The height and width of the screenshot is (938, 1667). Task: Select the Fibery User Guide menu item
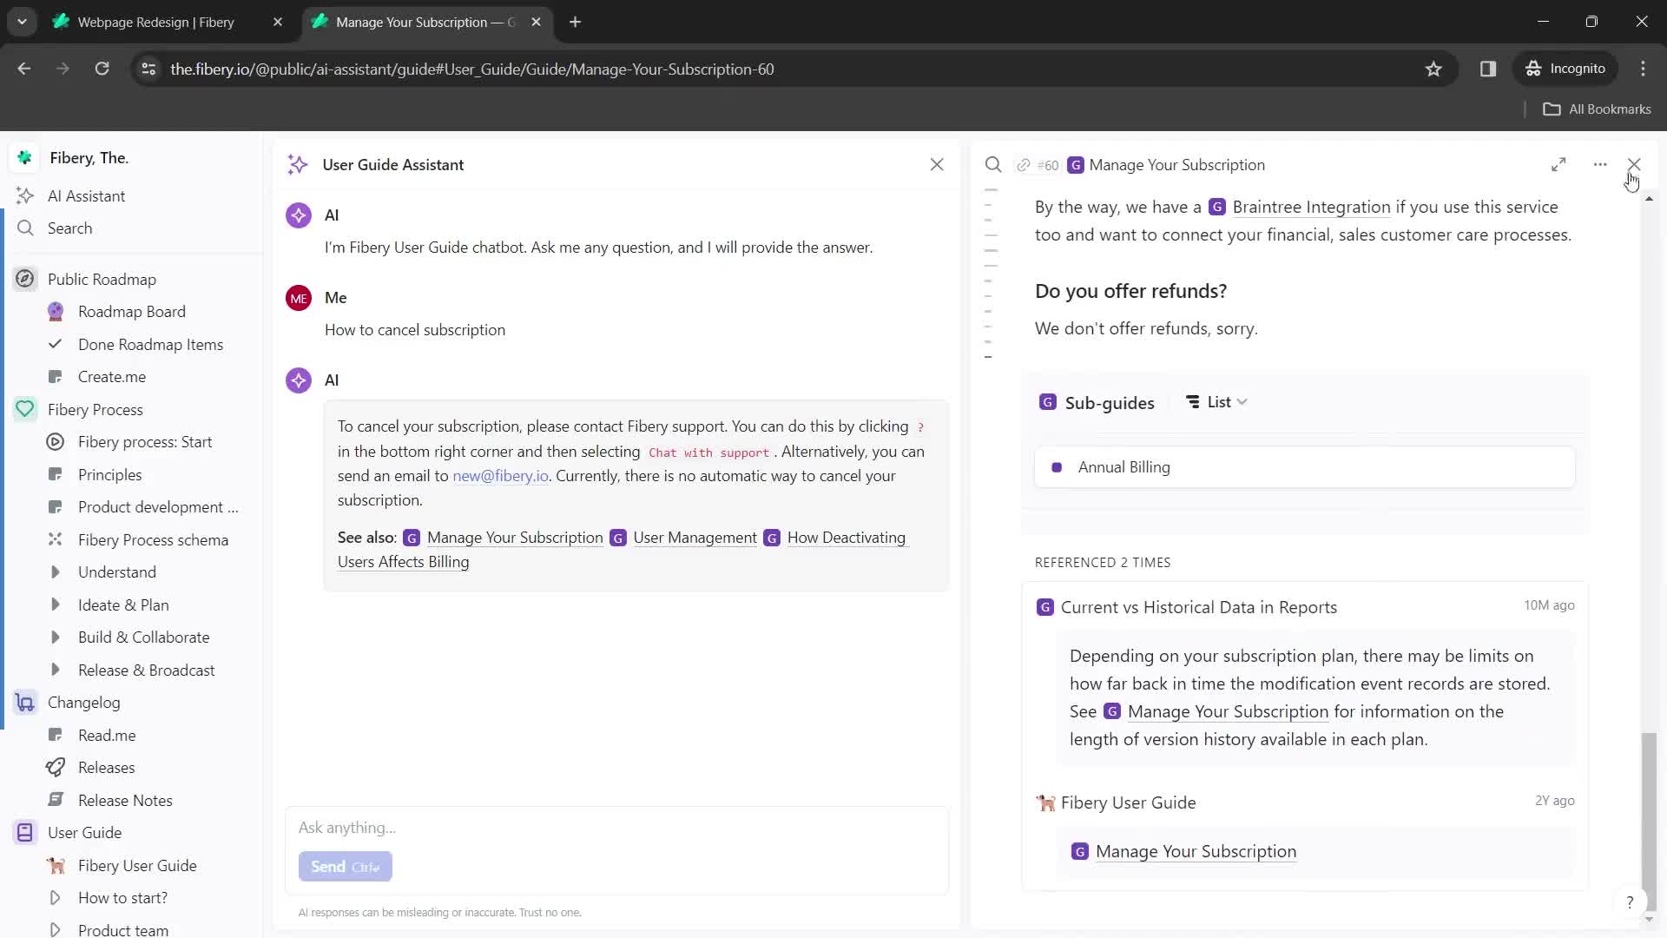[x=139, y=866]
